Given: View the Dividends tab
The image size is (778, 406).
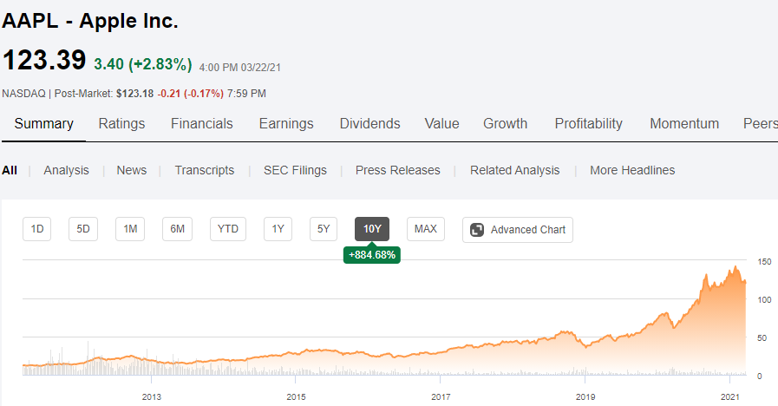Looking at the screenshot, I should 369,123.
